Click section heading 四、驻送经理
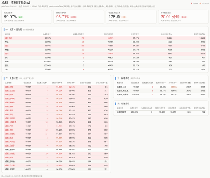Viewport: 210px width, 178px height. 123,103
